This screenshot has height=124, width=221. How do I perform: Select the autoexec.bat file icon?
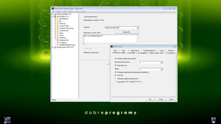coord(58,40)
